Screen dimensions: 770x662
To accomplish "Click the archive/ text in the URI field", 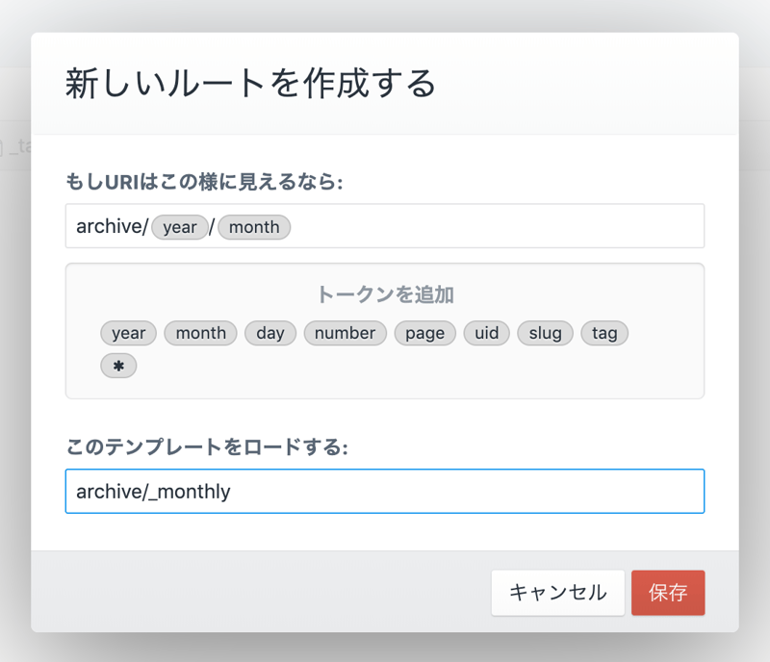I will tap(112, 227).
